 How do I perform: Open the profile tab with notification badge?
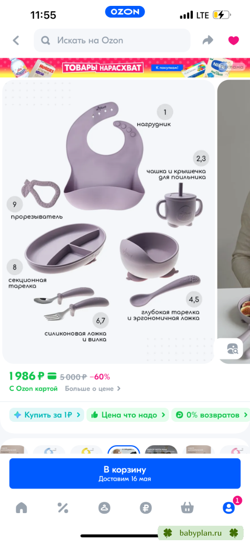229,507
